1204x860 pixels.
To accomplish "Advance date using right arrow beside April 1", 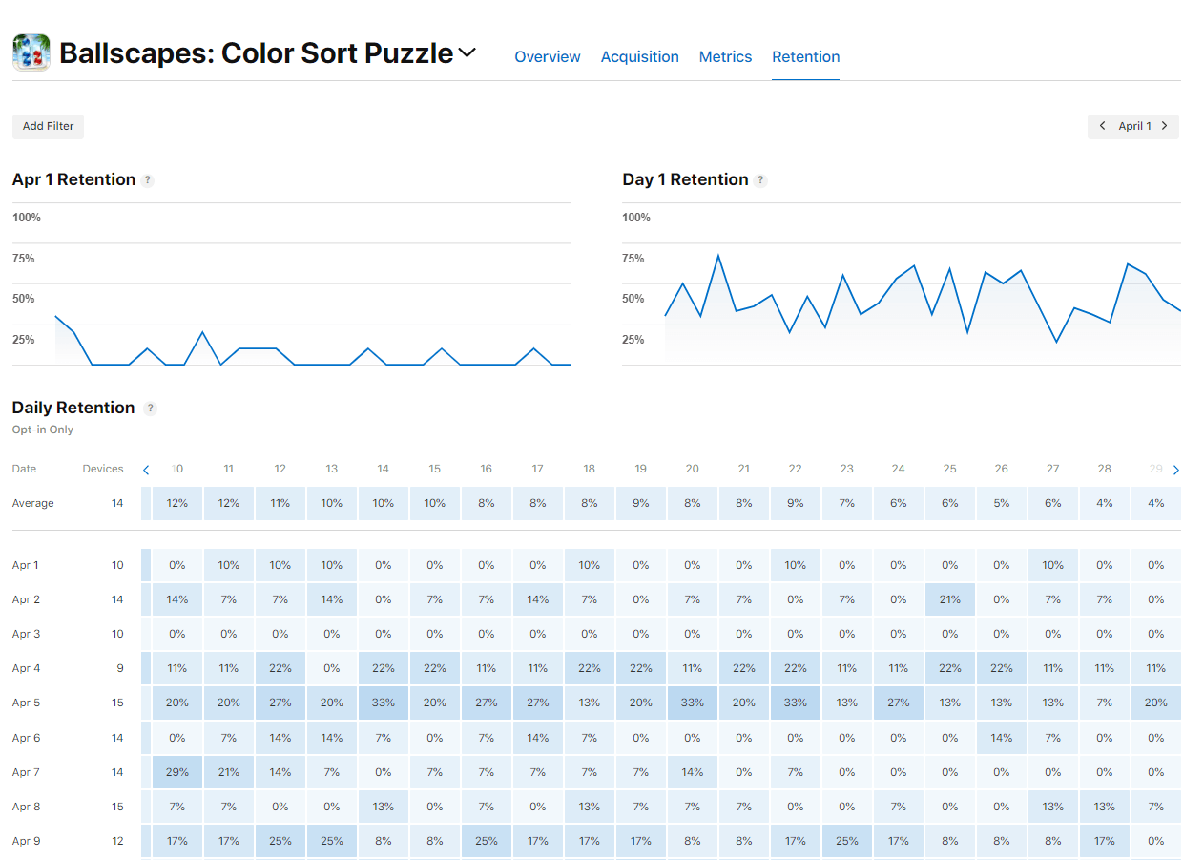I will [x=1164, y=126].
